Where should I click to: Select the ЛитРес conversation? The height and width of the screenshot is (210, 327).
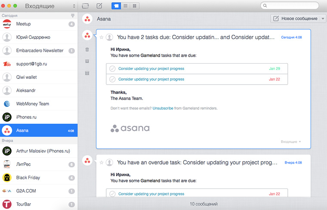pyautogui.click(x=39, y=164)
